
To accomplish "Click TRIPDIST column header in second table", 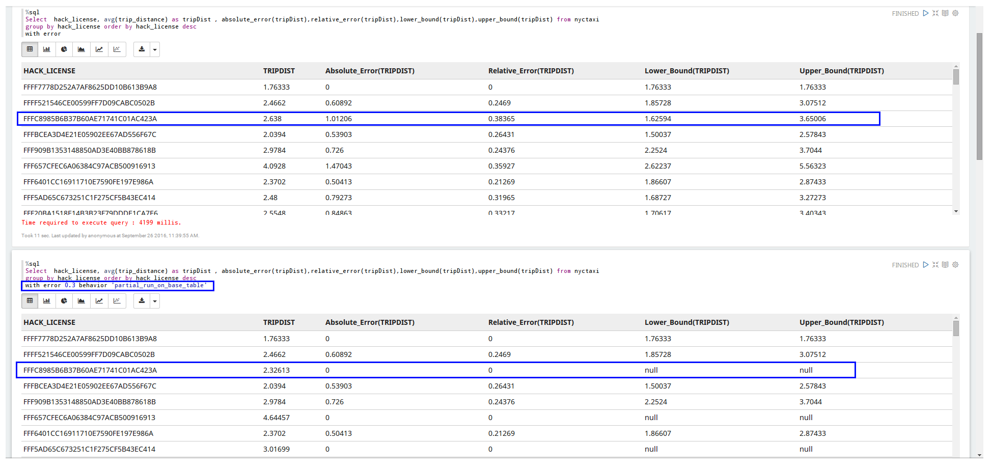I will 279,322.
